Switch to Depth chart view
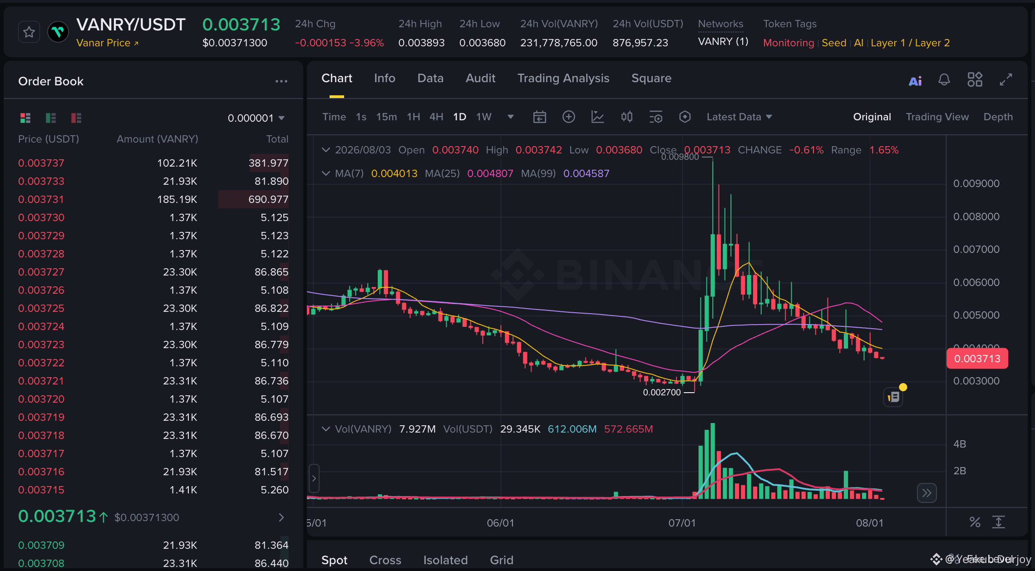 (x=998, y=117)
